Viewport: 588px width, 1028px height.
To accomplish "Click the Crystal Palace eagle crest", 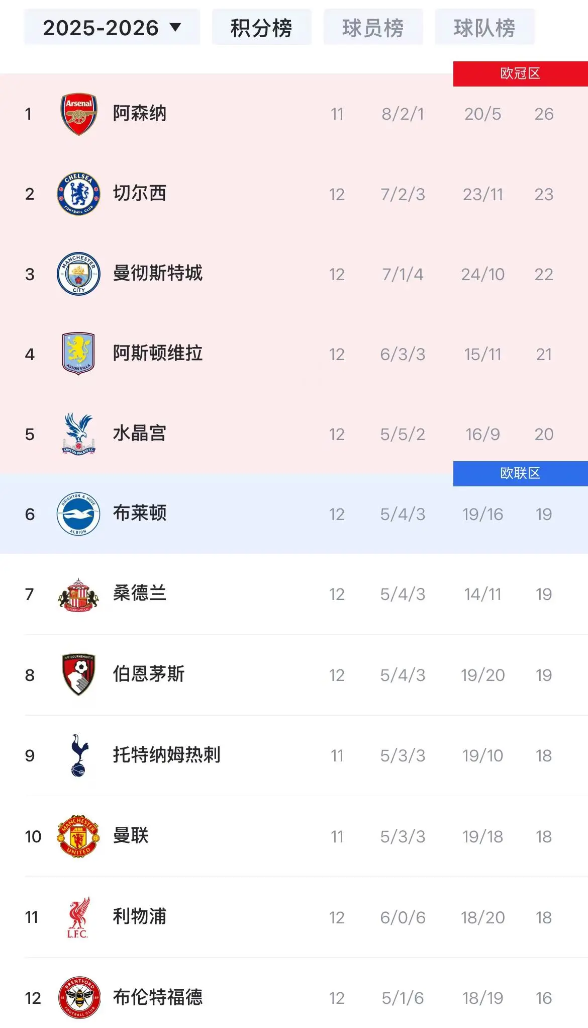I will click(78, 434).
